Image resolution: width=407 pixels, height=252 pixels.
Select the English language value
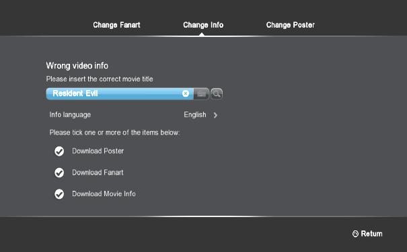click(195, 115)
